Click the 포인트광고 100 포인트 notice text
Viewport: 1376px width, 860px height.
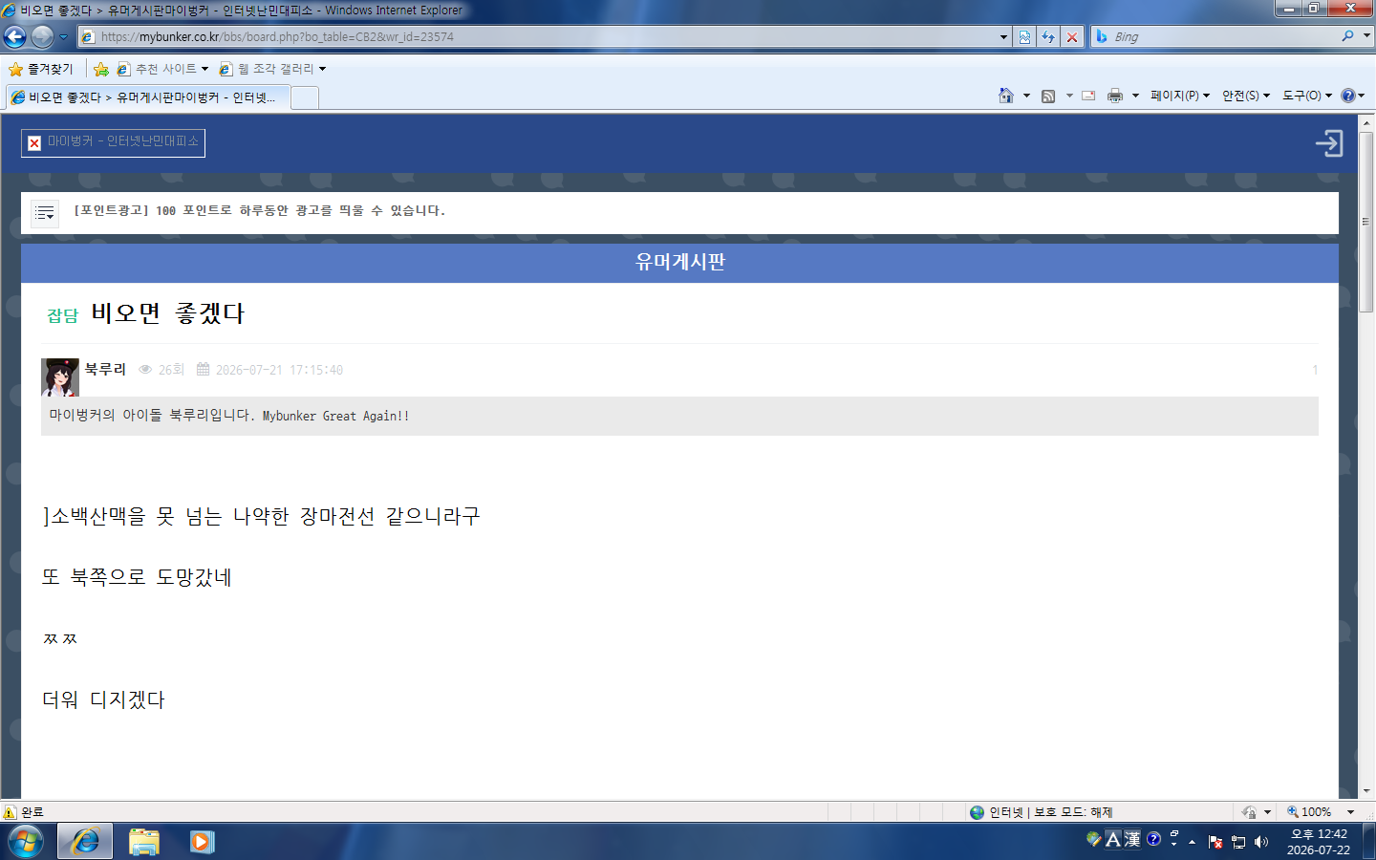260,211
